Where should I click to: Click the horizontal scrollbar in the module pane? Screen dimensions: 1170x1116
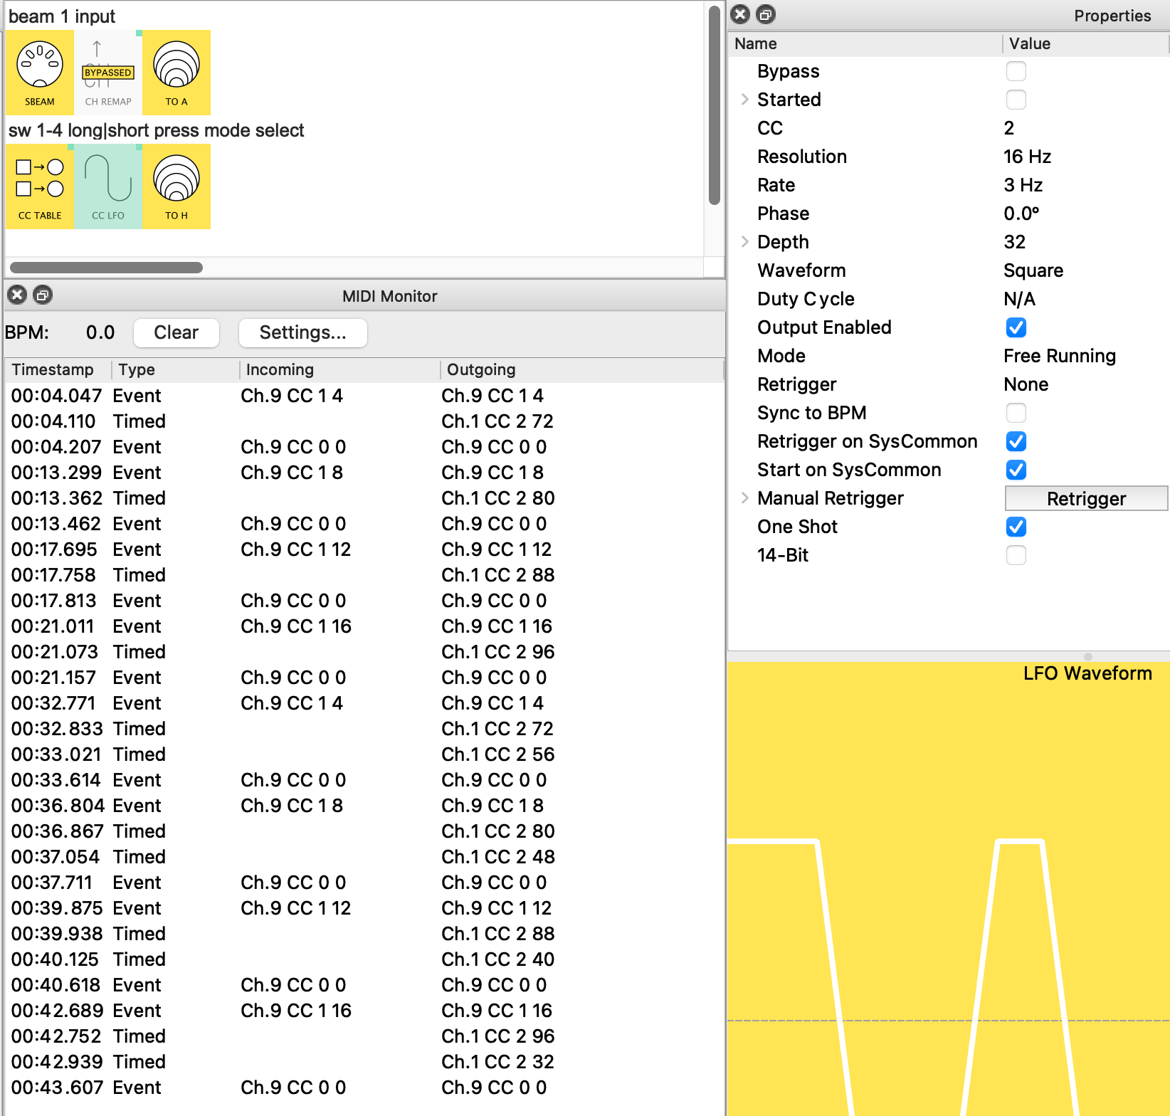pos(107,268)
